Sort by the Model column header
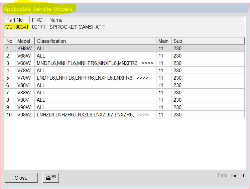Viewport: 250px width, 189px height. [24, 41]
